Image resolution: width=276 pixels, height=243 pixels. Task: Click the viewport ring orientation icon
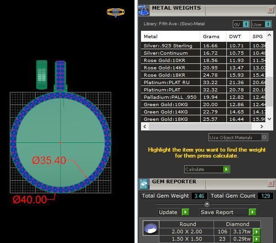116,12
